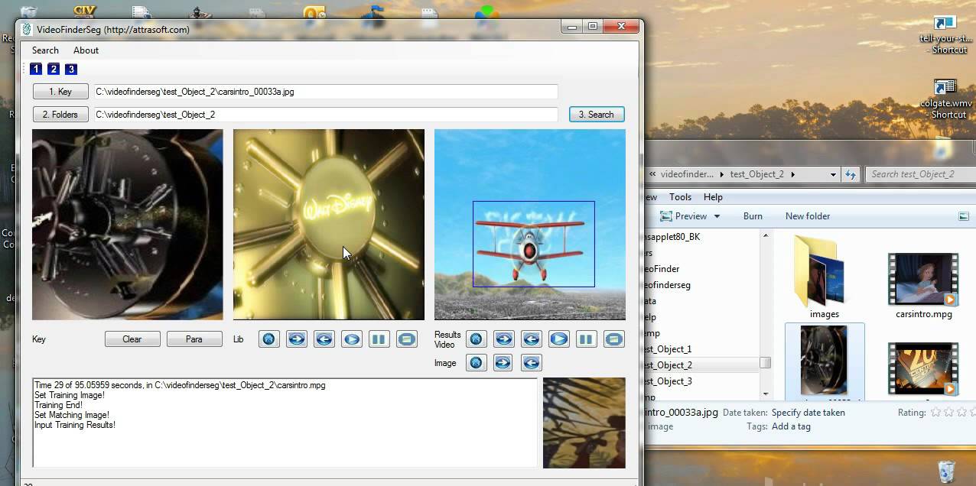
Task: Click the '3. Search' button
Action: tap(597, 115)
